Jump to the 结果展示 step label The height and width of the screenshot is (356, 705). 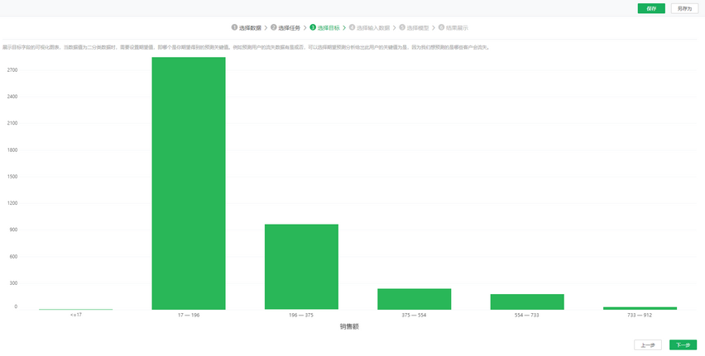click(x=457, y=27)
